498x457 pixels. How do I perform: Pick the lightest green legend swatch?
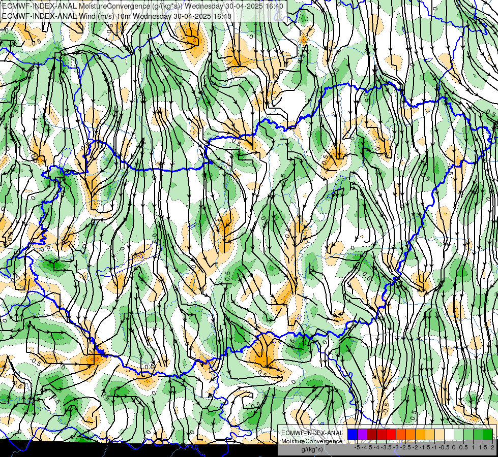[459, 435]
